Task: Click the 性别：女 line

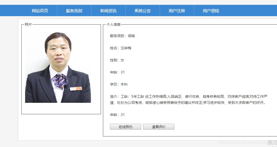Action: point(117,60)
